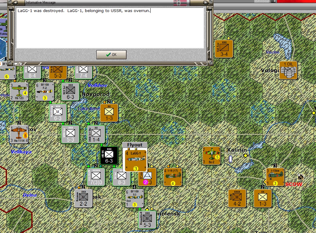Select the German 8-4 infantry counter
This screenshot has height=233, width=316.
pyautogui.click(x=32, y=72)
